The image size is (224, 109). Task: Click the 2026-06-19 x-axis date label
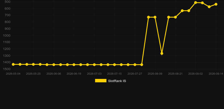point(74,74)
